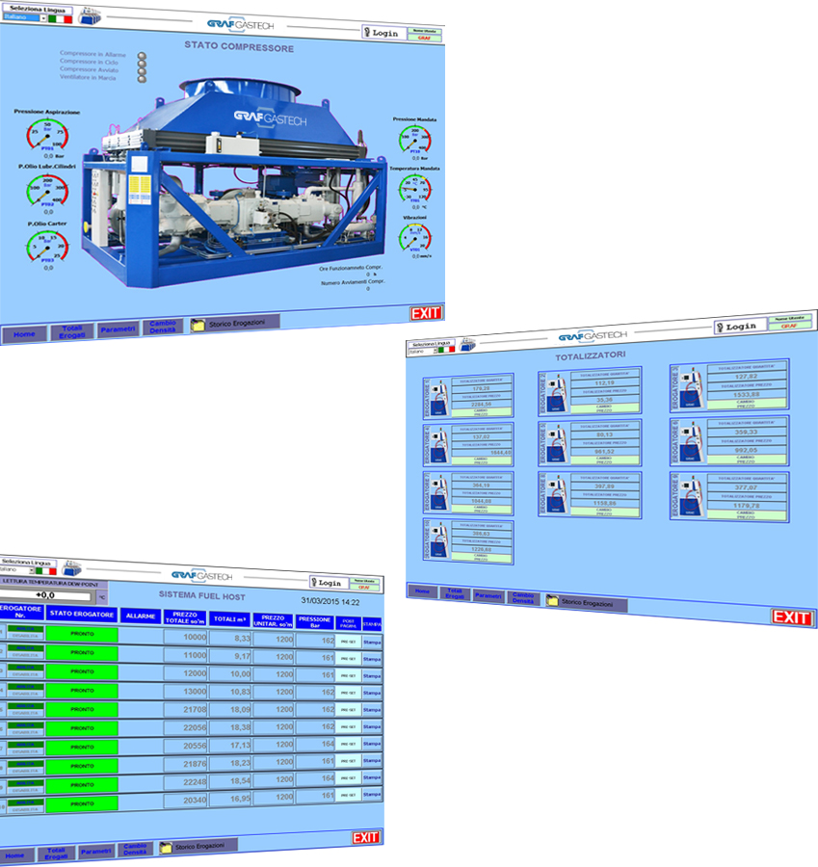Image resolution: width=818 pixels, height=867 pixels.
Task: Toggle Abilita for the 13000 price row
Action: (x=25, y=686)
